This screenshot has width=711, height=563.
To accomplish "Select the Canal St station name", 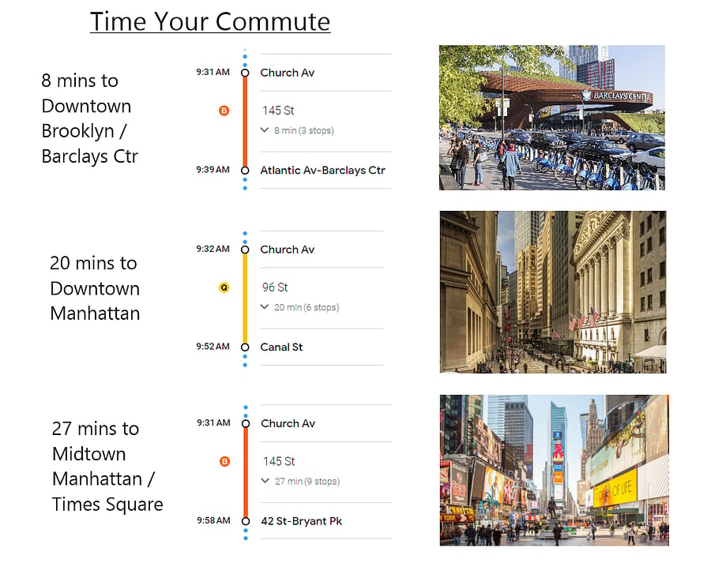I will [281, 347].
